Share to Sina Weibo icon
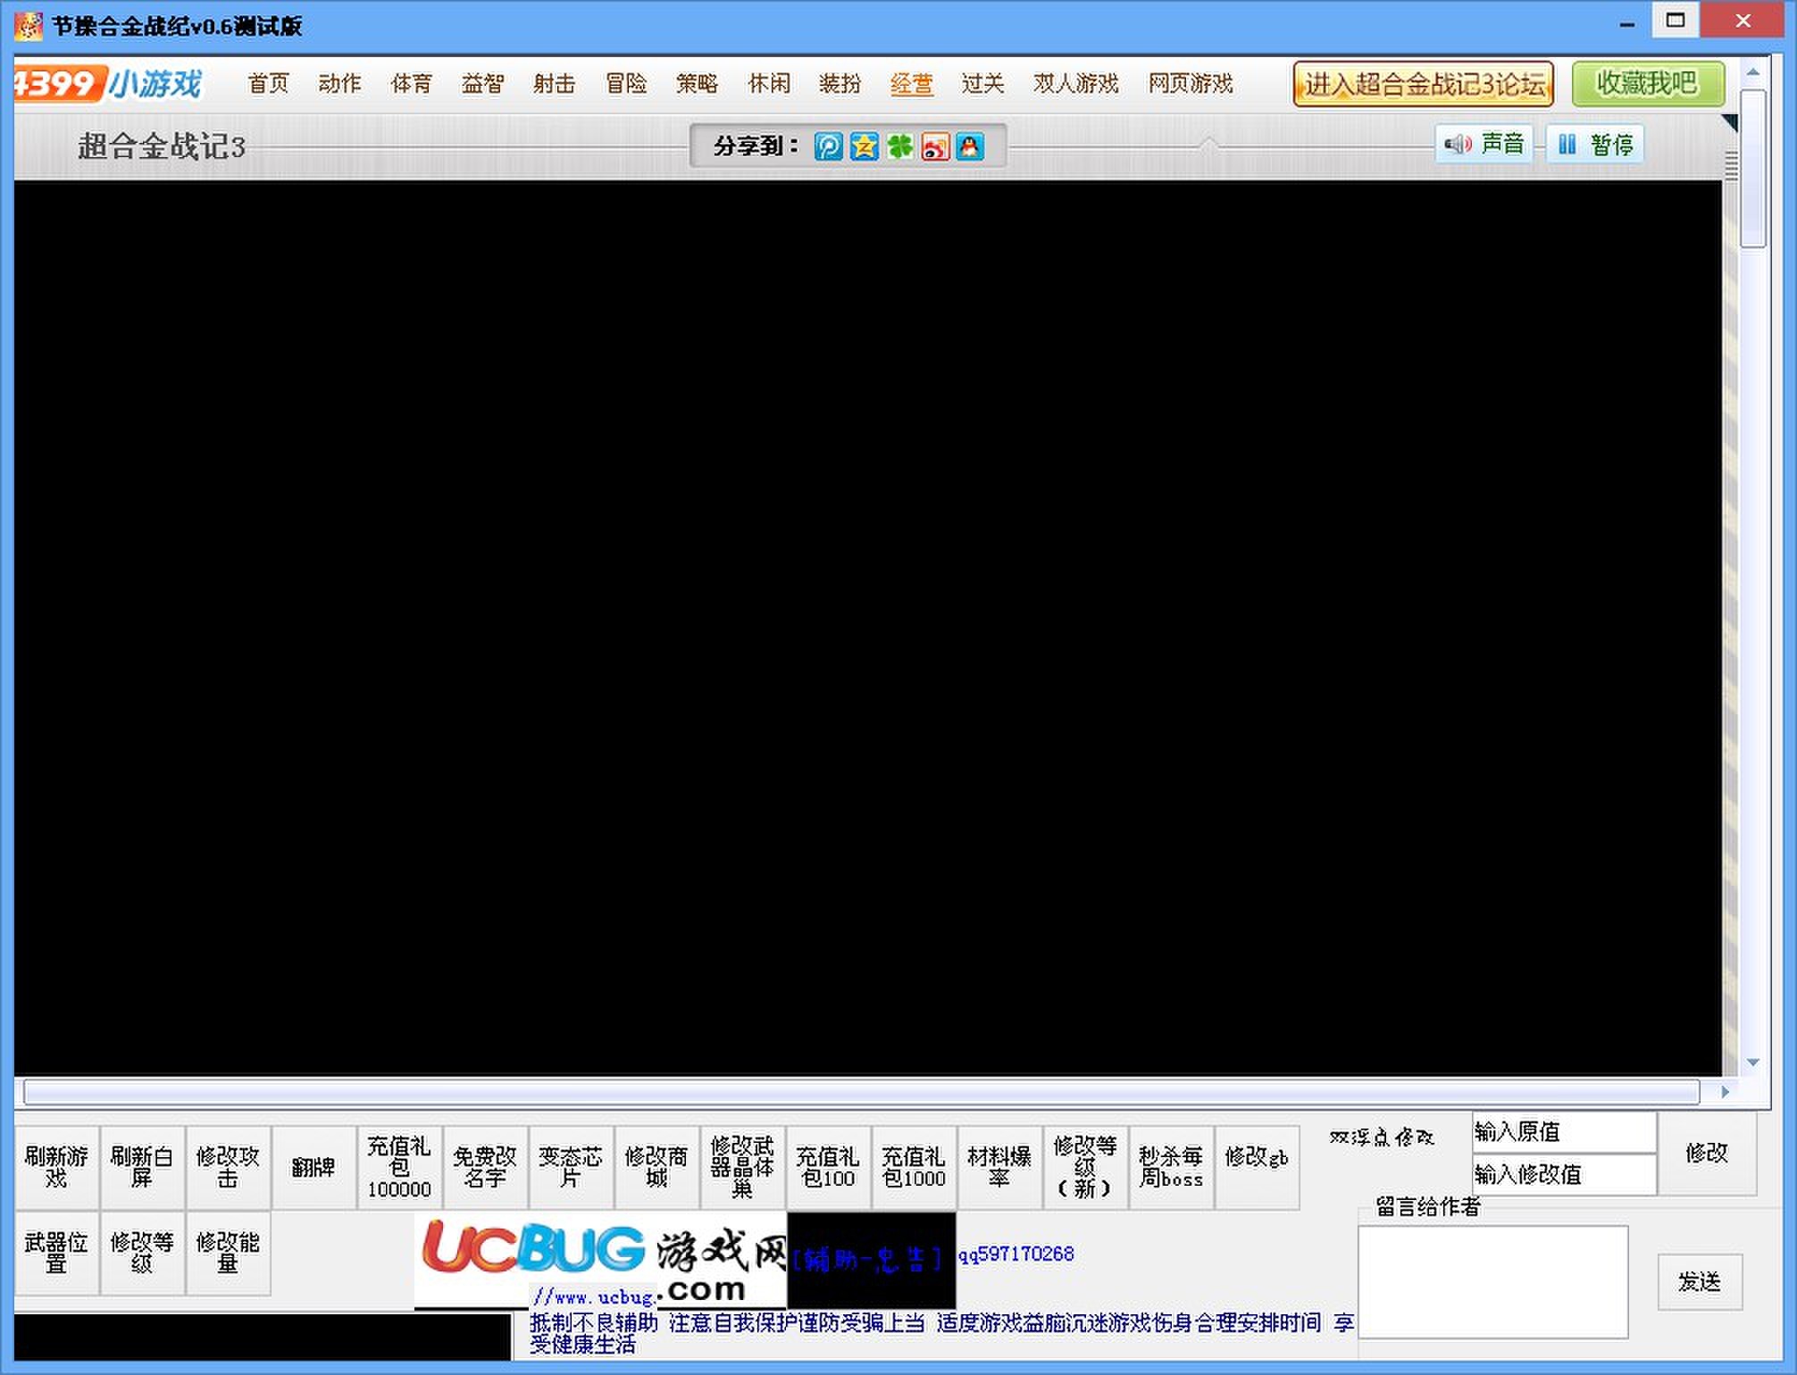 (934, 146)
